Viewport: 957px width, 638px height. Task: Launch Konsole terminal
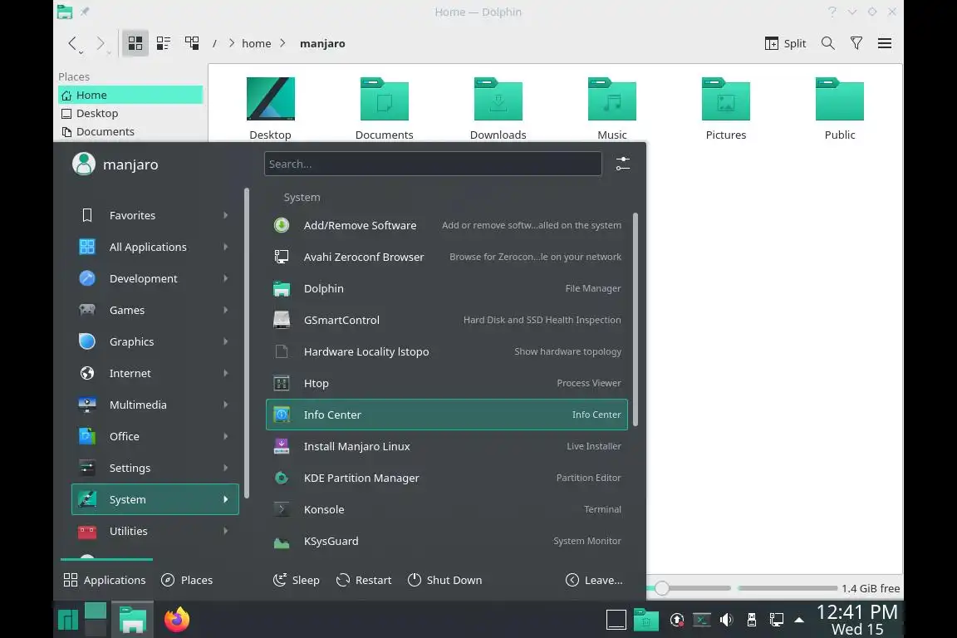point(446,509)
